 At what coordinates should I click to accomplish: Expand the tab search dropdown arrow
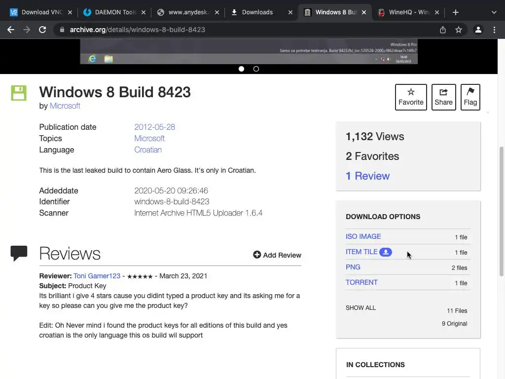tap(494, 12)
